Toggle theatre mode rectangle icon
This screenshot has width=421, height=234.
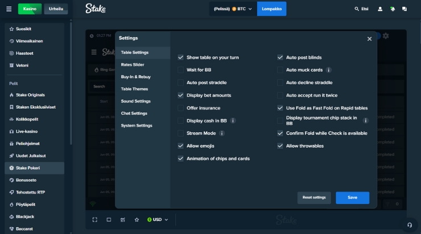coord(109,220)
